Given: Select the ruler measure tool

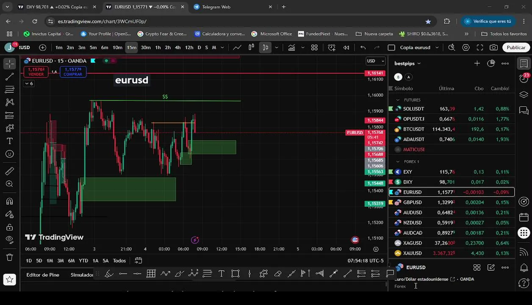Looking at the screenshot, I should [x=10, y=171].
